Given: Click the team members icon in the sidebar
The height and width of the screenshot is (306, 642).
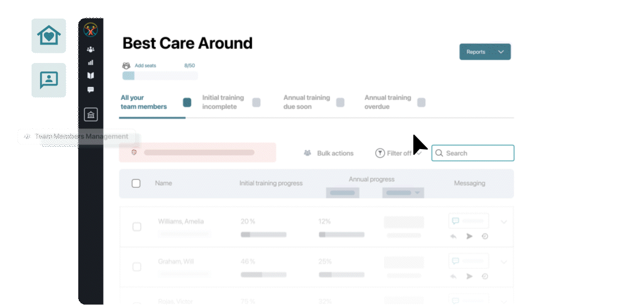Looking at the screenshot, I should click(91, 49).
